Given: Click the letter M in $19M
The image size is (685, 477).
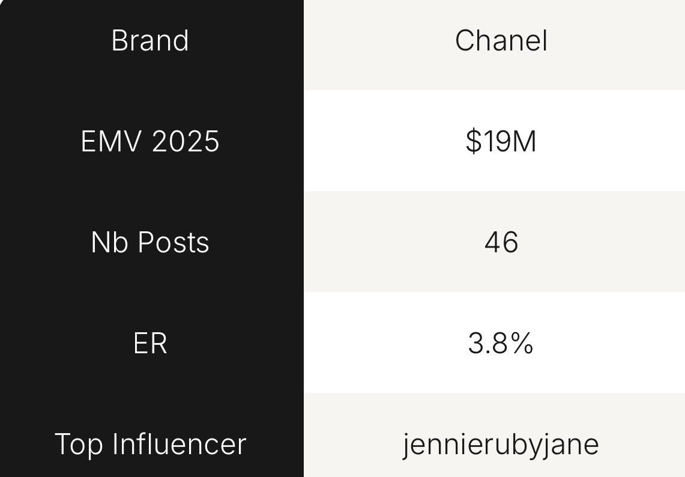Looking at the screenshot, I should (x=524, y=141).
